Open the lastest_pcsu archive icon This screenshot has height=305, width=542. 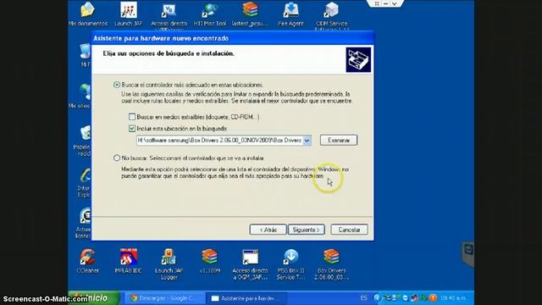(x=251, y=14)
